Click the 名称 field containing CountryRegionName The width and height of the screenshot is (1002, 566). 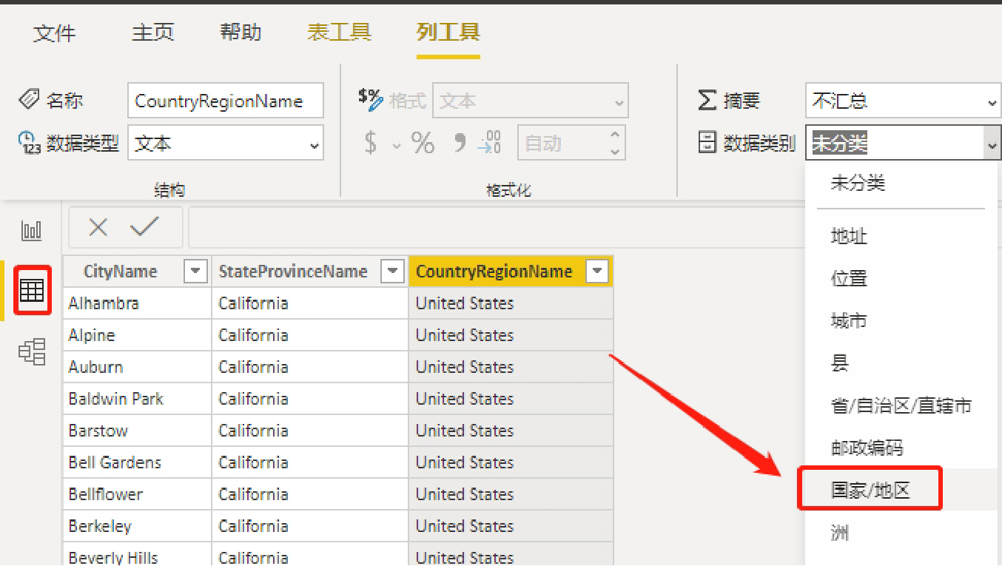click(x=225, y=101)
